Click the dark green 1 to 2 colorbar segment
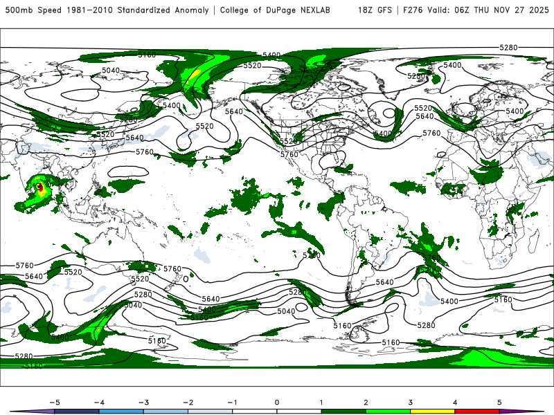Image resolution: width=554 pixels, height=415 pixels. coord(343,412)
